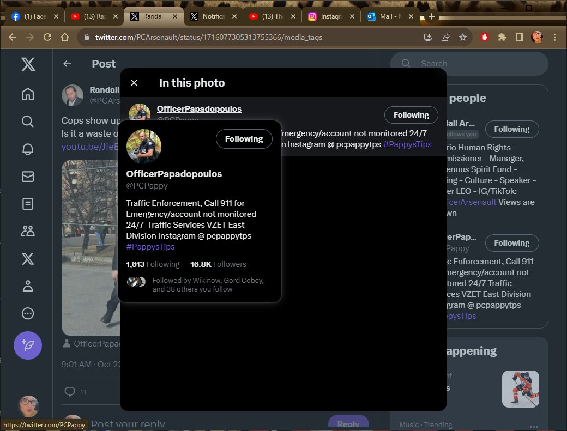Image resolution: width=567 pixels, height=431 pixels.
Task: Open #PappysTips hashtag in hover card
Action: (150, 247)
